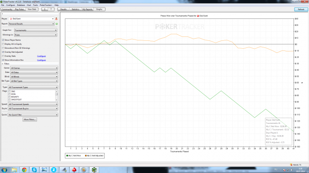Click the green My C Net Won legend swatch
The height and width of the screenshot is (173, 309).
67,155
